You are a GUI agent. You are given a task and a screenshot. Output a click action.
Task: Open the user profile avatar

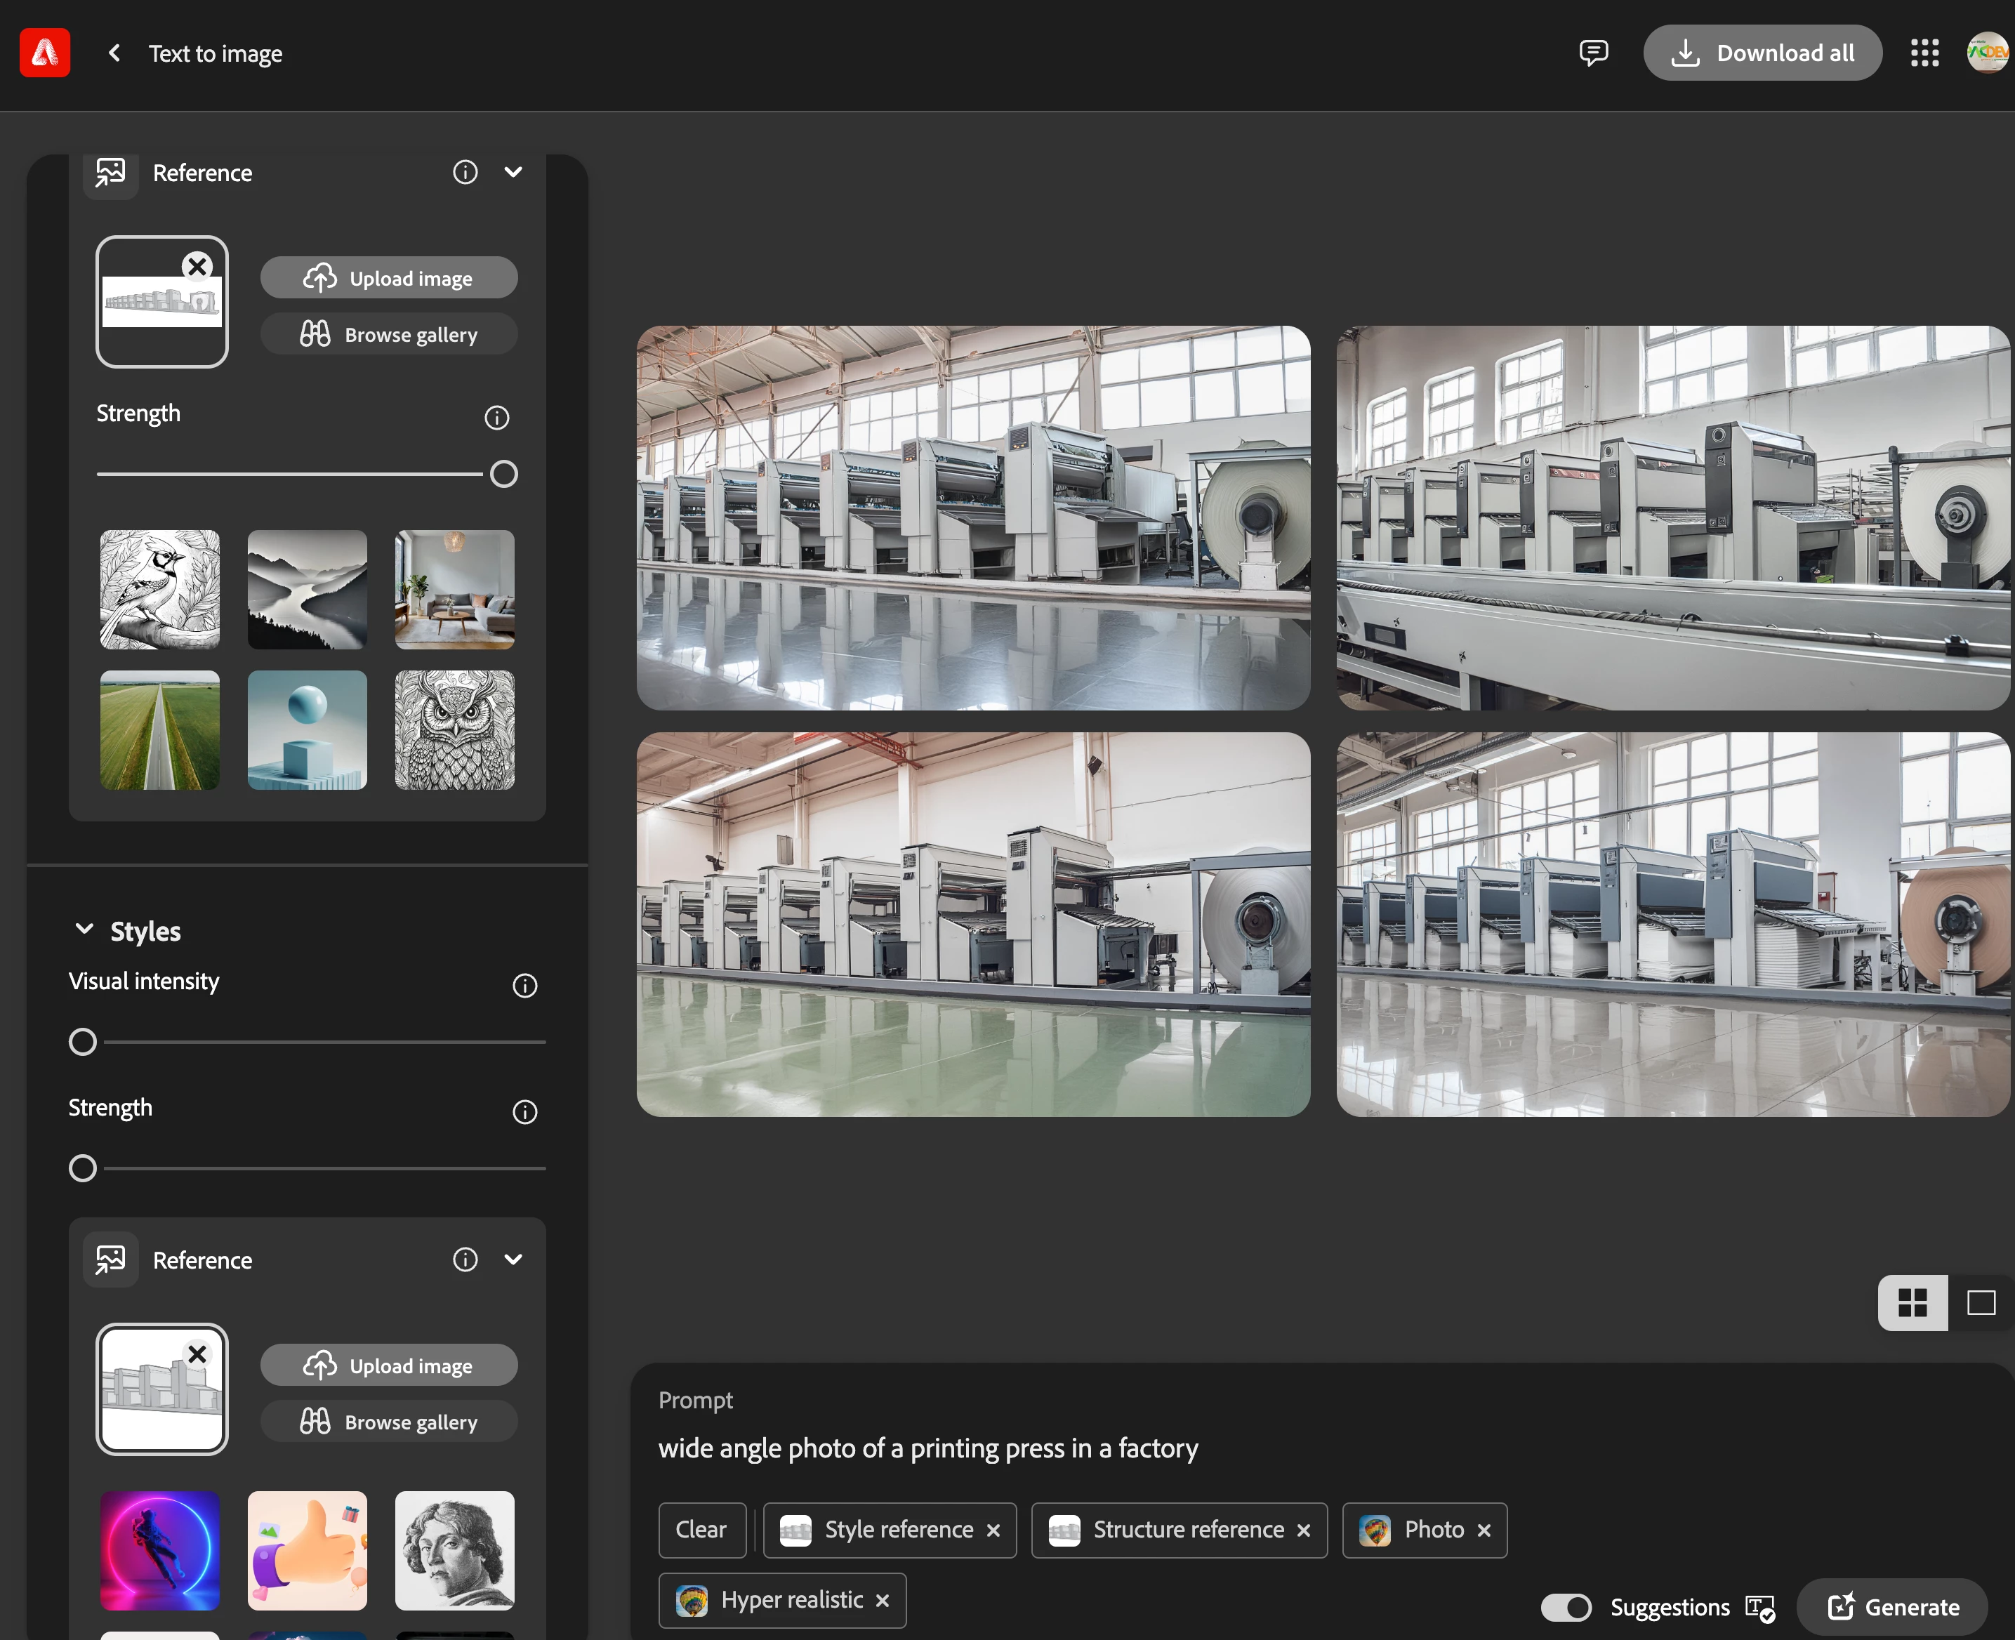(1987, 53)
